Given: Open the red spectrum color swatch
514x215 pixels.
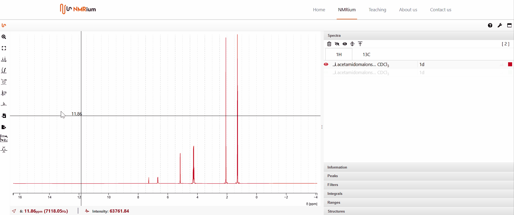Looking at the screenshot, I should point(510,64).
